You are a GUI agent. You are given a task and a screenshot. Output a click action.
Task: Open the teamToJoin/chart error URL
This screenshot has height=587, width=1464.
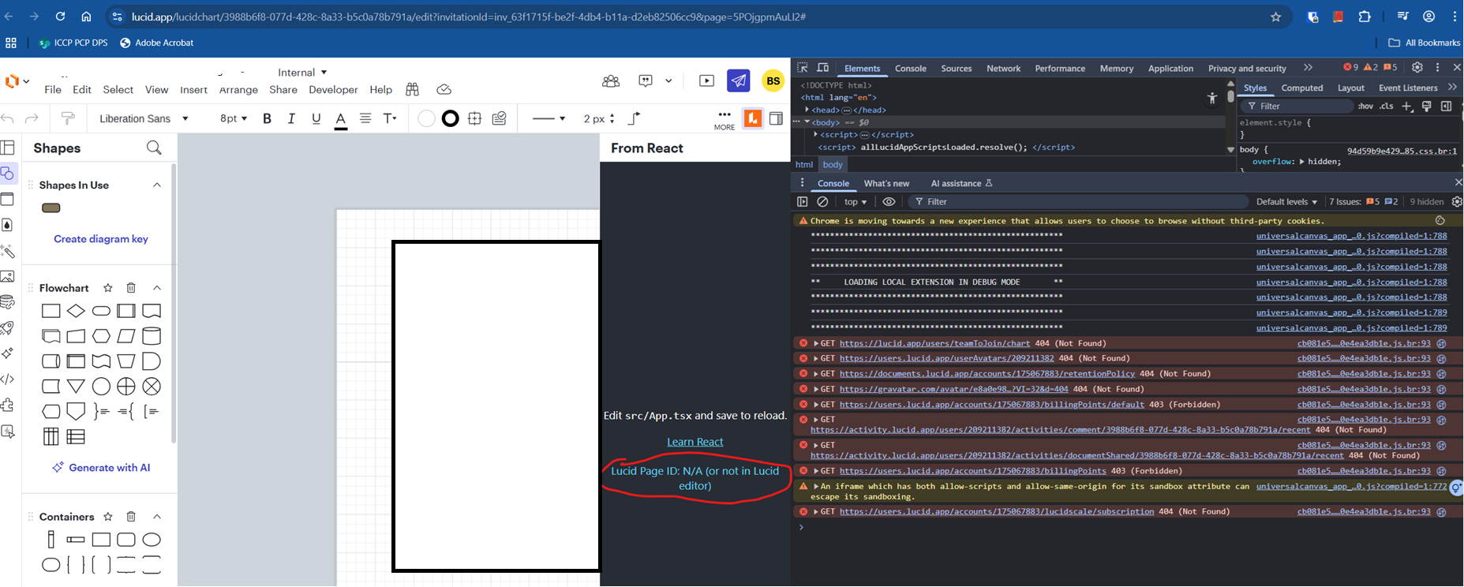[934, 343]
